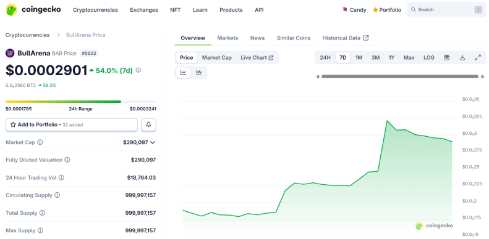Click the 24h Range progress bar

coord(81,102)
